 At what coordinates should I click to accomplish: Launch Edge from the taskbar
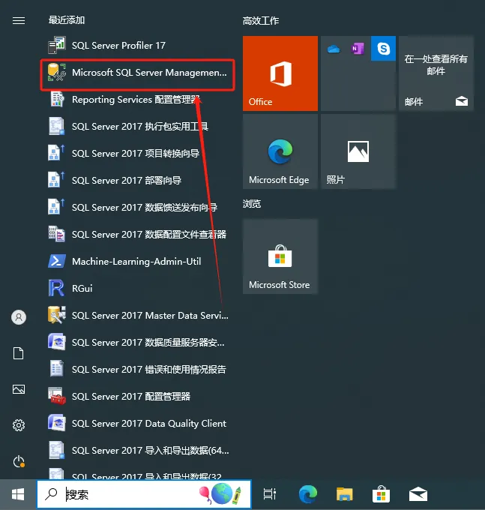click(x=308, y=494)
